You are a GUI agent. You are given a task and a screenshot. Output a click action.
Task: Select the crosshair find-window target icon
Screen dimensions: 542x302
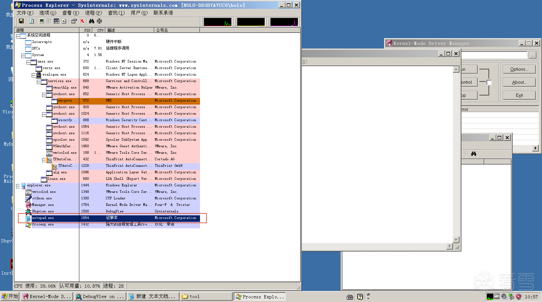point(100,21)
